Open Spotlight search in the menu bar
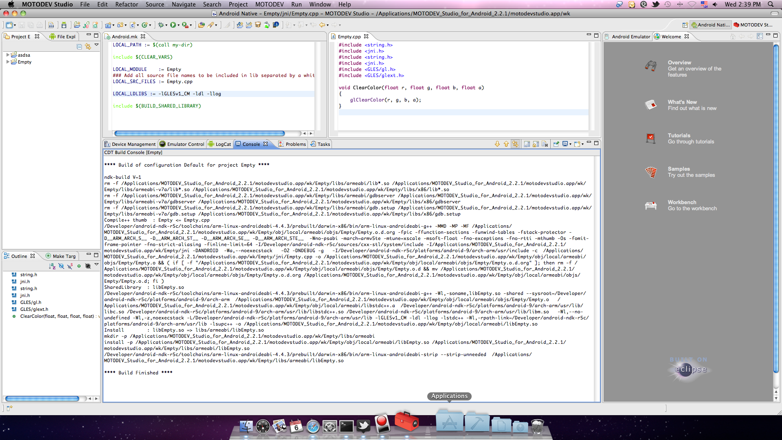 click(x=771, y=4)
